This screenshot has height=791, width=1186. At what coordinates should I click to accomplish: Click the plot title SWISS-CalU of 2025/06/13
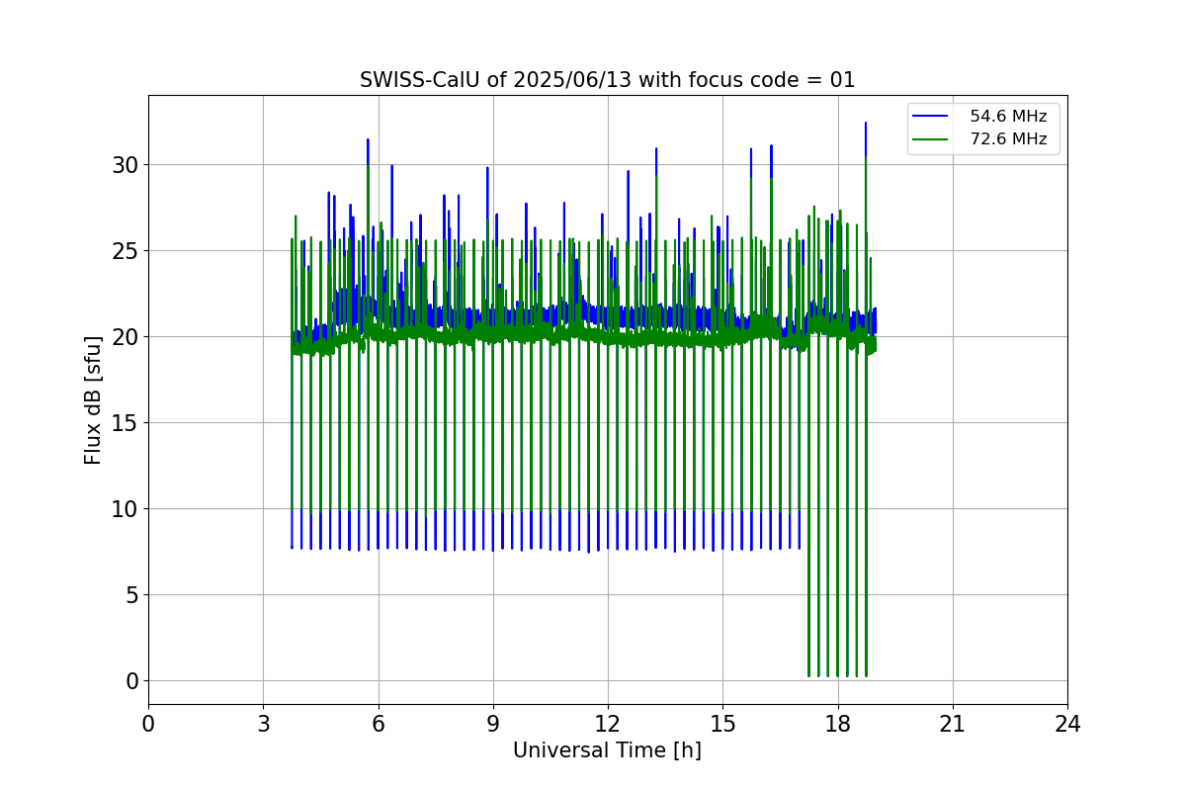coord(607,80)
